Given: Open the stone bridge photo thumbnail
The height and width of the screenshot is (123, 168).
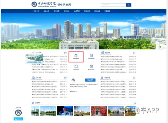Looking at the screenshot, I should [x=82, y=111].
